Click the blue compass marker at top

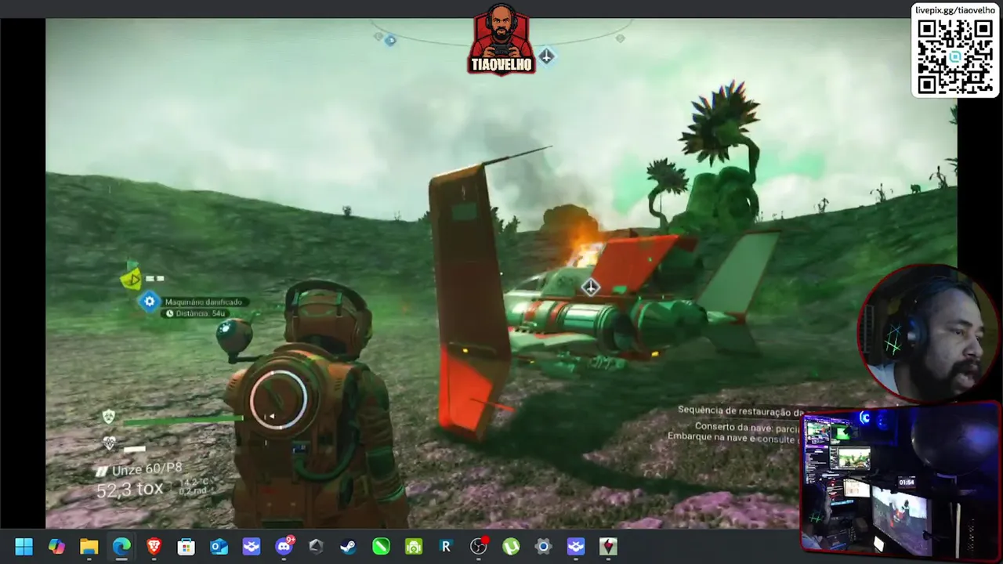point(390,40)
